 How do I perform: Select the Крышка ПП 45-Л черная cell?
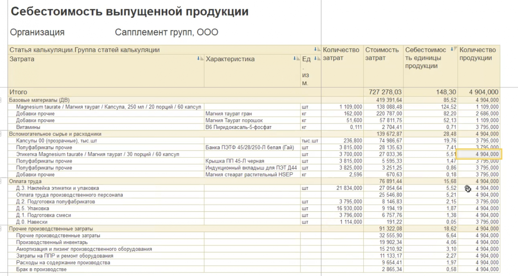pos(252,161)
